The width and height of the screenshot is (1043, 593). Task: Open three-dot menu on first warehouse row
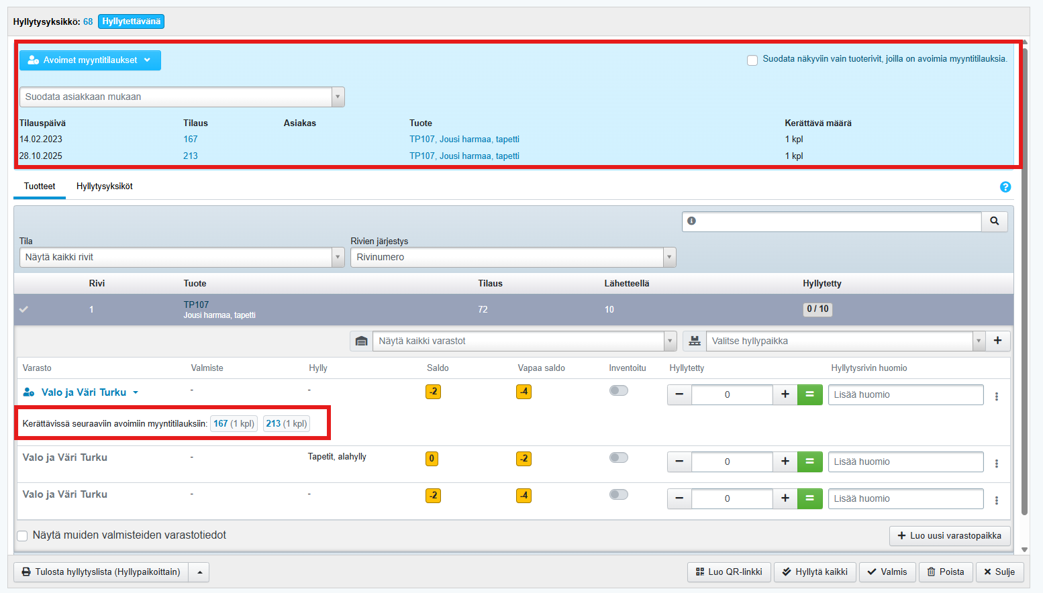click(996, 396)
